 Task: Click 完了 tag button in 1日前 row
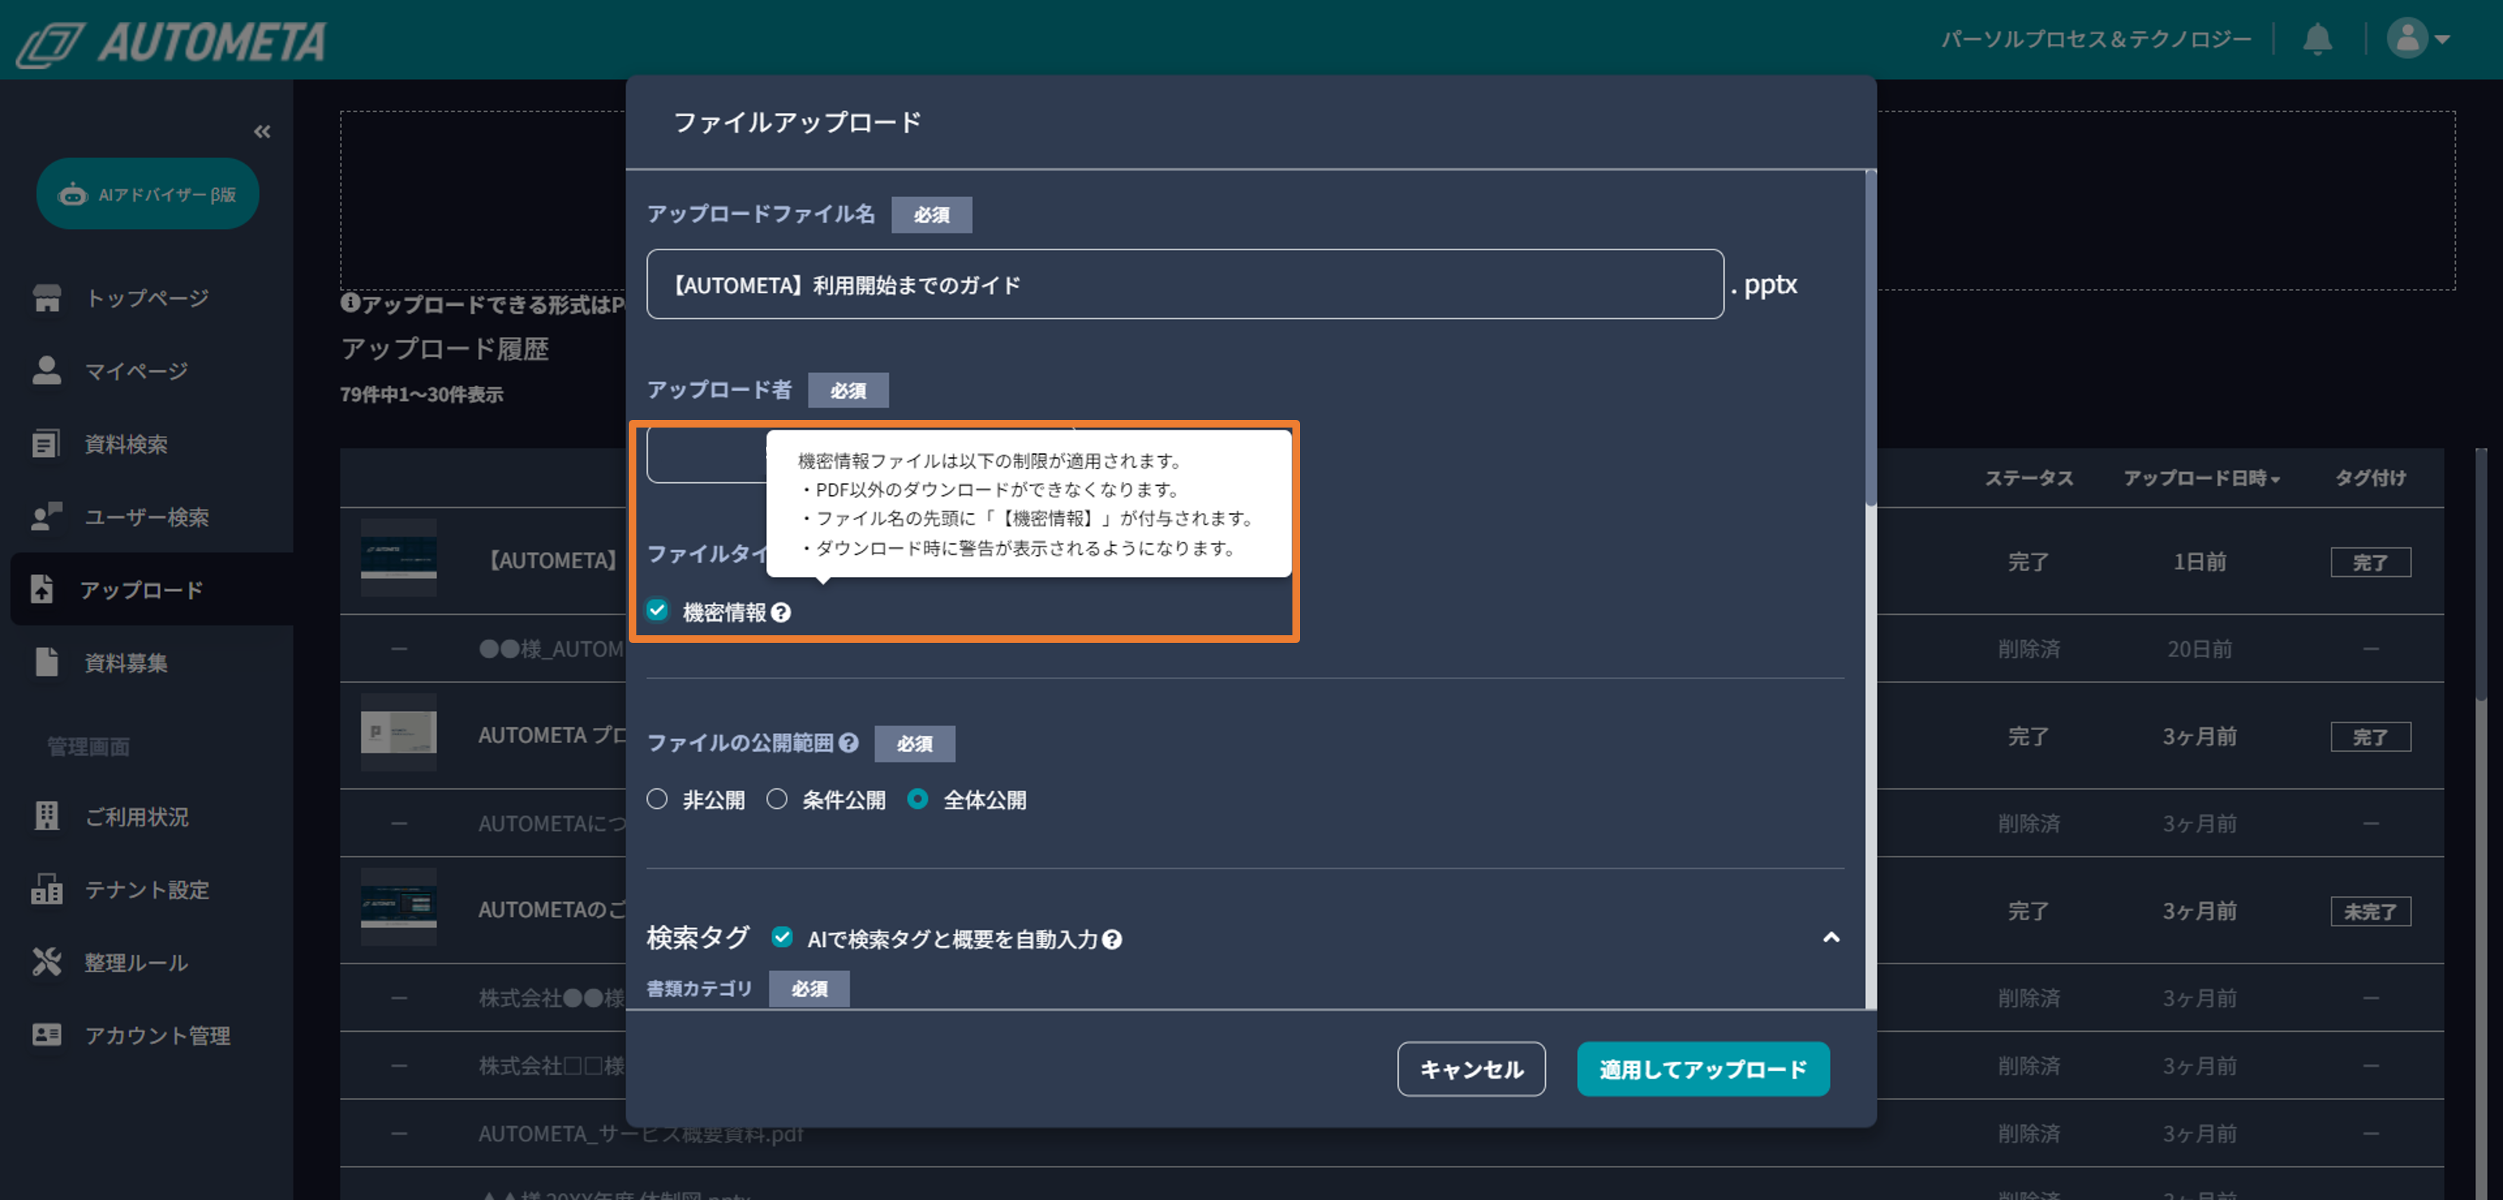coord(2370,562)
